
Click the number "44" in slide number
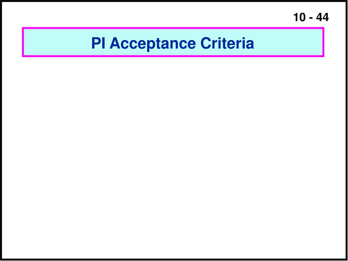[x=323, y=17]
